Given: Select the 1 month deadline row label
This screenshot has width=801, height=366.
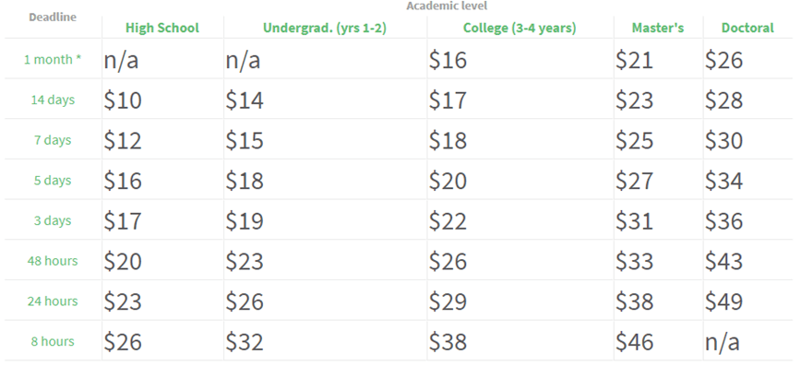Looking at the screenshot, I should (53, 59).
